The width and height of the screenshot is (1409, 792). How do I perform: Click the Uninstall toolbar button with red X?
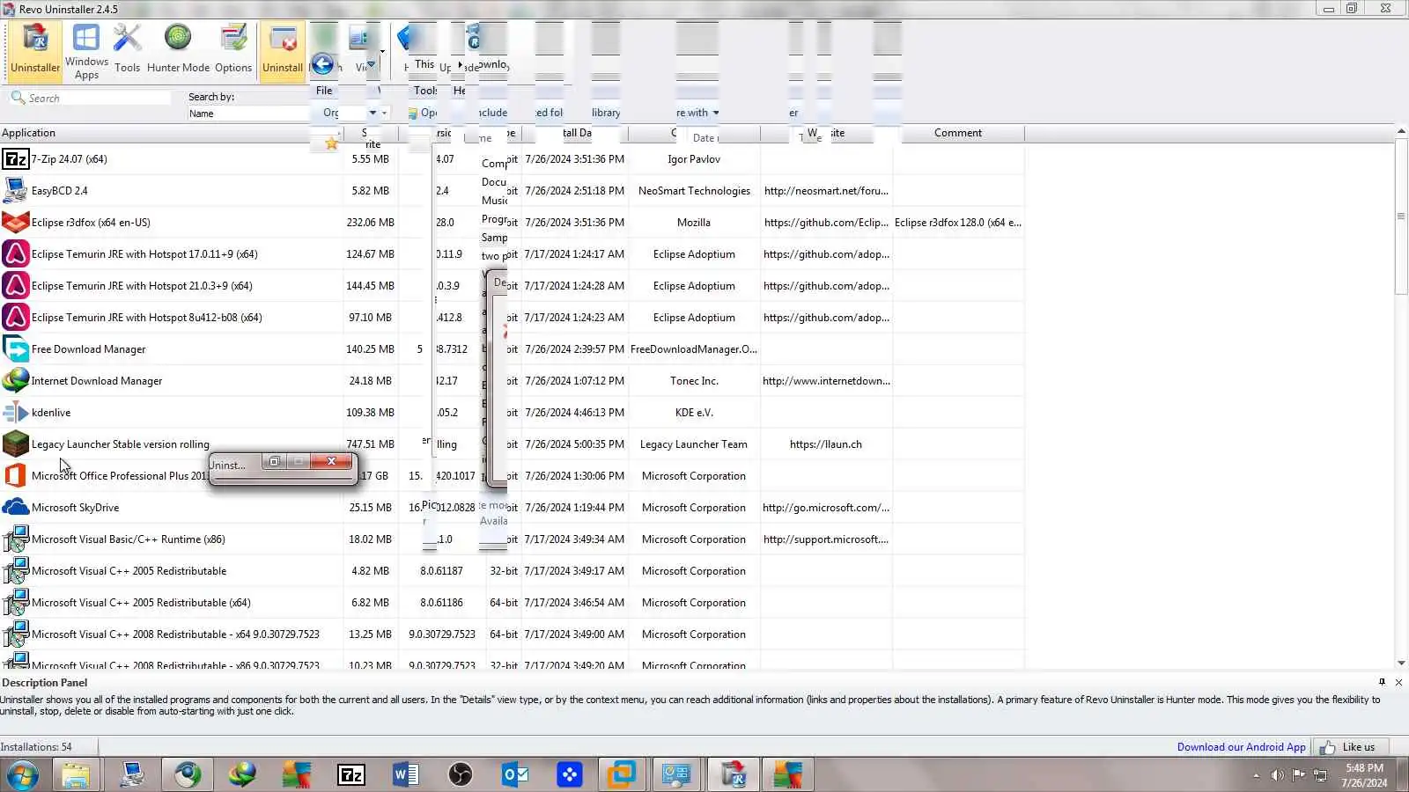coord(283,50)
